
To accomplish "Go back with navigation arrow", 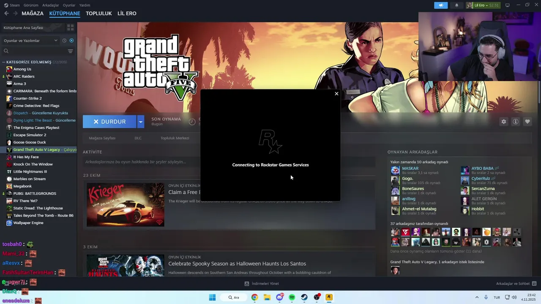I will click(6, 14).
